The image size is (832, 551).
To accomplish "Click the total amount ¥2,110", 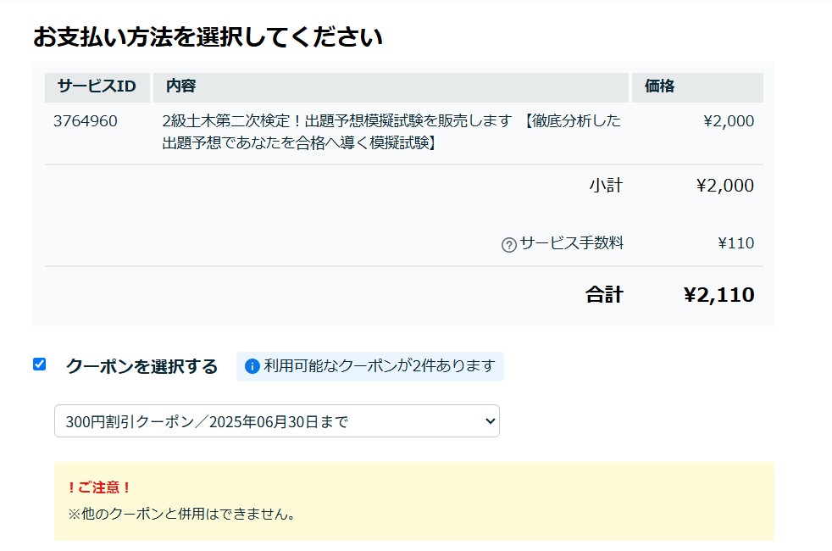I will pyautogui.click(x=719, y=295).
